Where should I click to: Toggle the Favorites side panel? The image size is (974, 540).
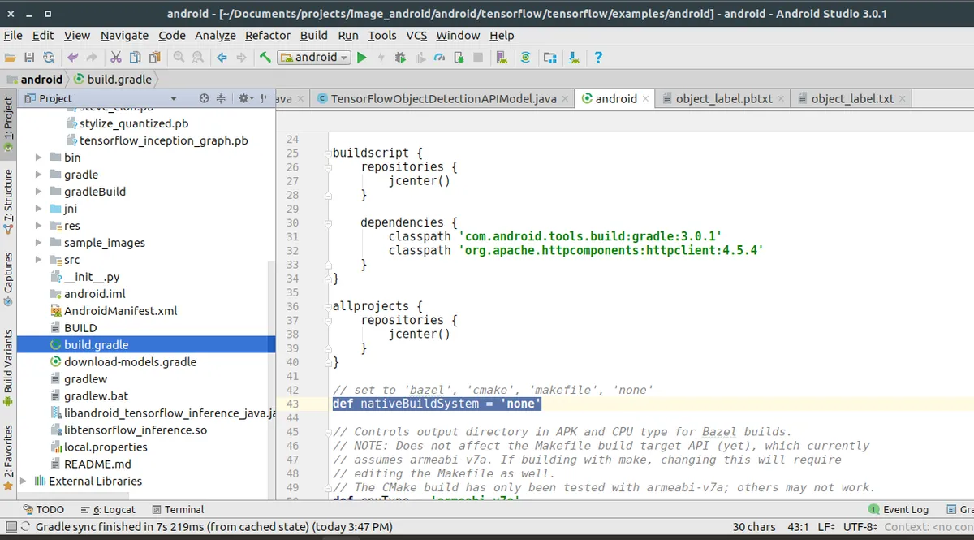(8, 456)
